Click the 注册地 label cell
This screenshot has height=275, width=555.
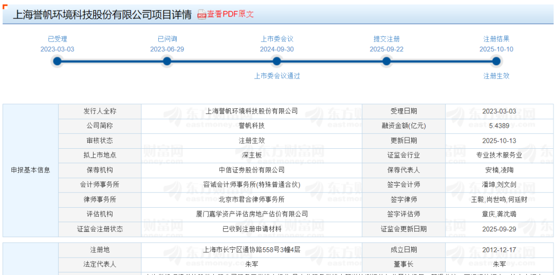pyautogui.click(x=100, y=249)
